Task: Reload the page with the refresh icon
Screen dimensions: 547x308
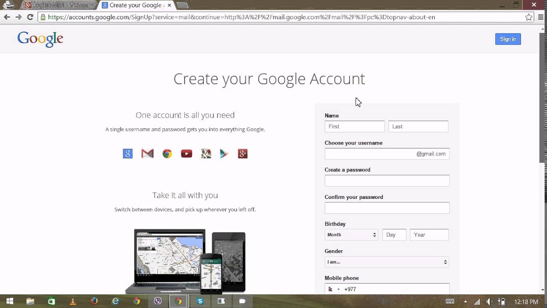Action: click(x=30, y=17)
